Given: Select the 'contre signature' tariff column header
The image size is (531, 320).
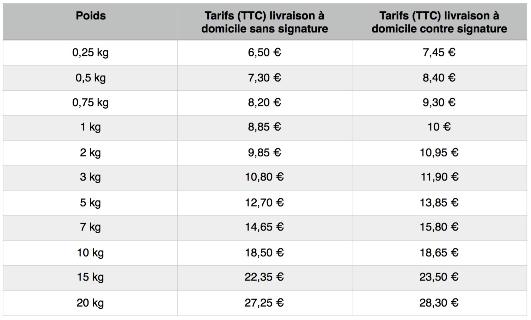Looking at the screenshot, I should [439, 22].
